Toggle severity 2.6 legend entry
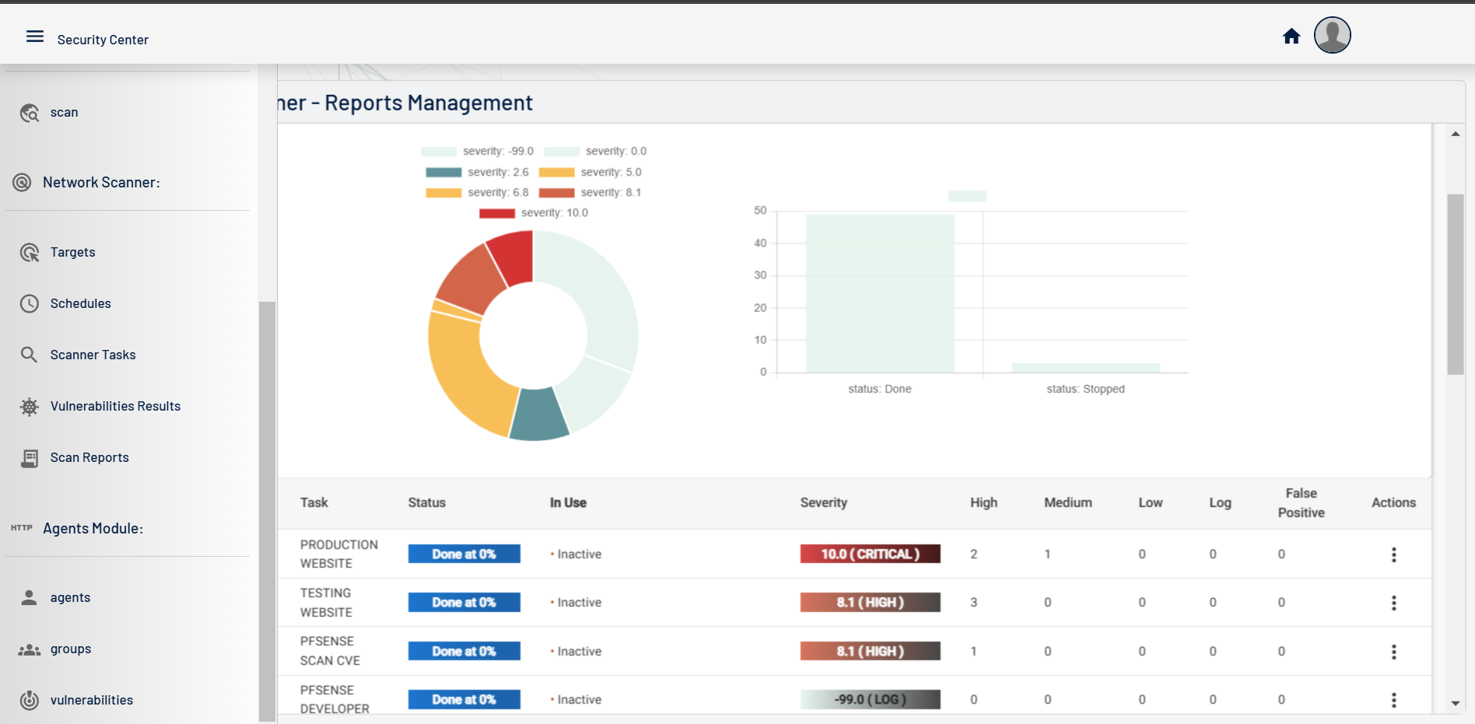Screen dimensions: 1475x724 tap(477, 173)
